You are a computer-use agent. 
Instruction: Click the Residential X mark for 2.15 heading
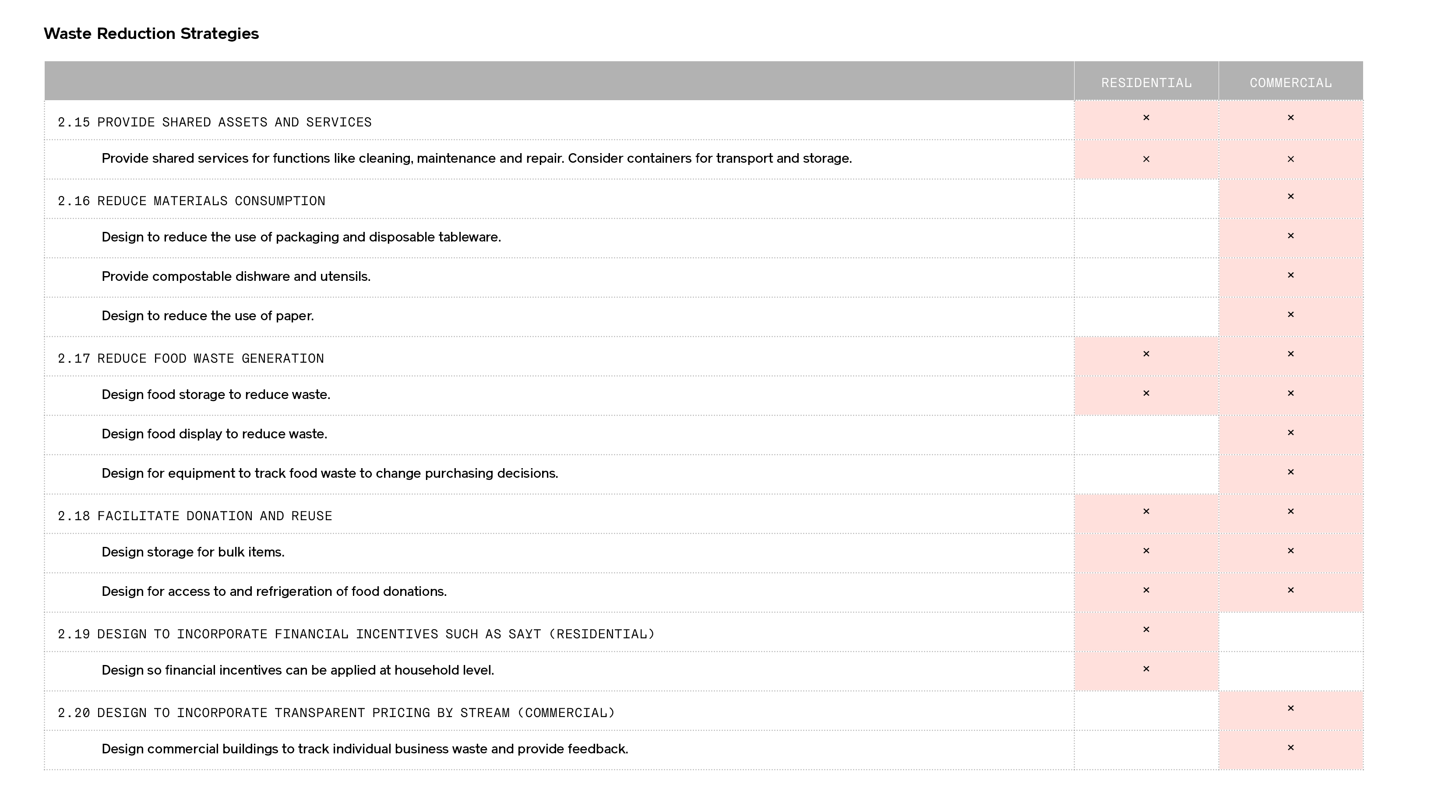coord(1146,118)
